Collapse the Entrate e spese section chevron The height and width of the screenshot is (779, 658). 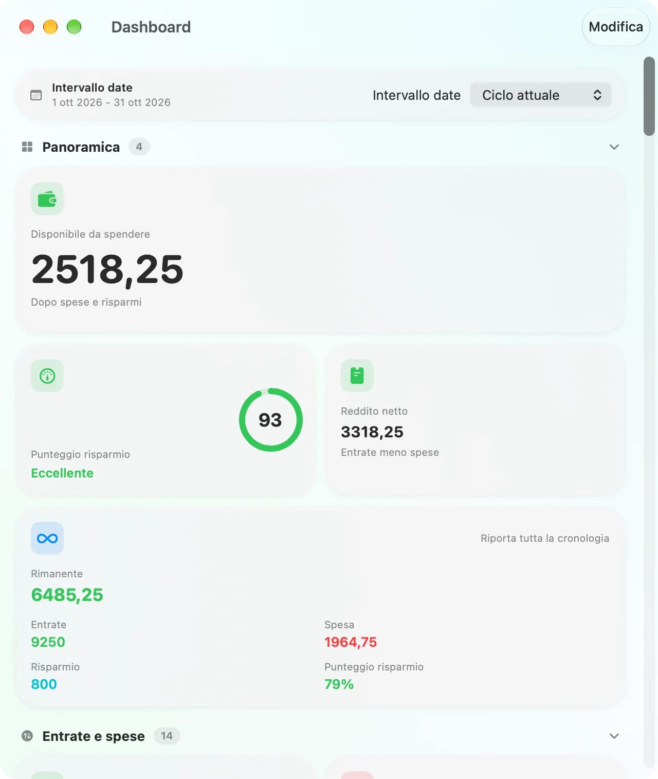614,736
